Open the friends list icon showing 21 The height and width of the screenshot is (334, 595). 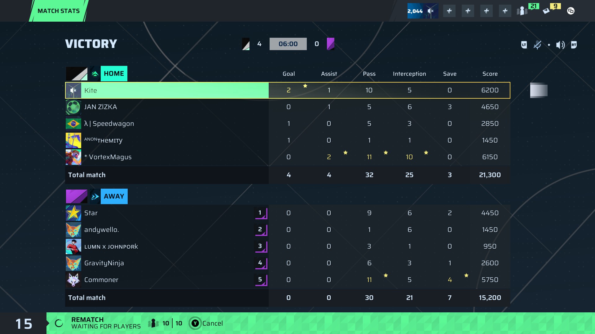pos(527,10)
